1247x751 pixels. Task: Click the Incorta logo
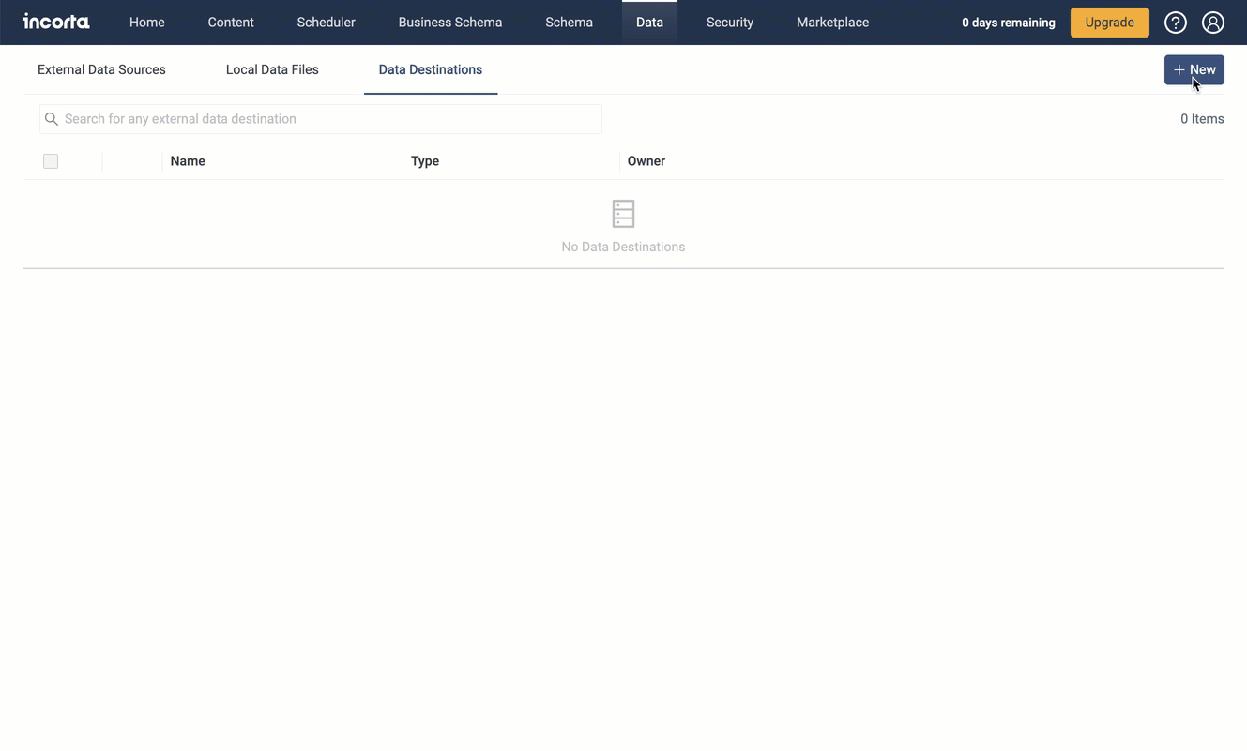(x=56, y=22)
